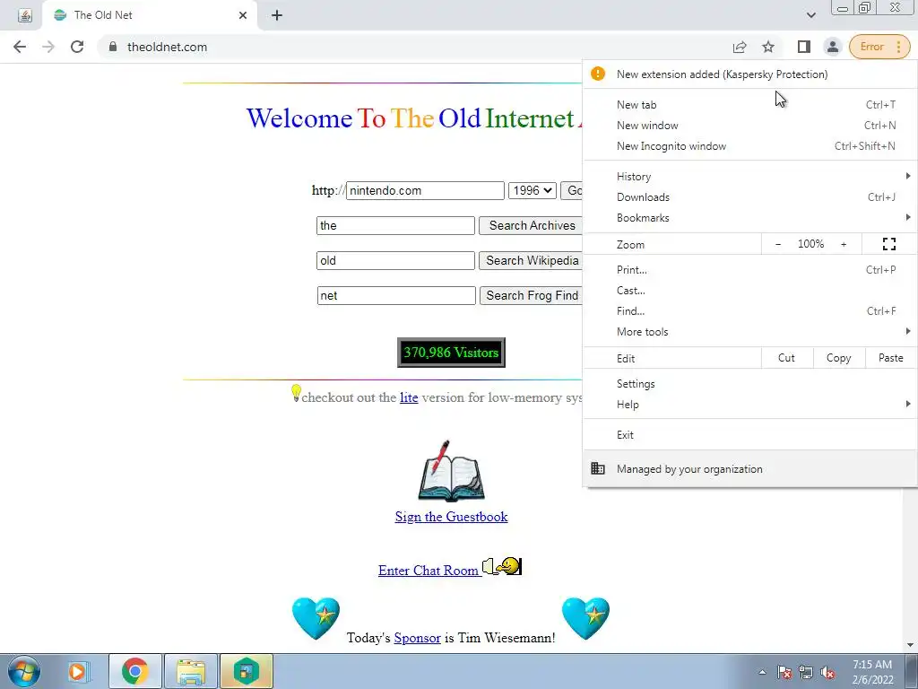Image resolution: width=918 pixels, height=689 pixels.
Task: Click the Search Wikipedia button
Action: coord(531,261)
